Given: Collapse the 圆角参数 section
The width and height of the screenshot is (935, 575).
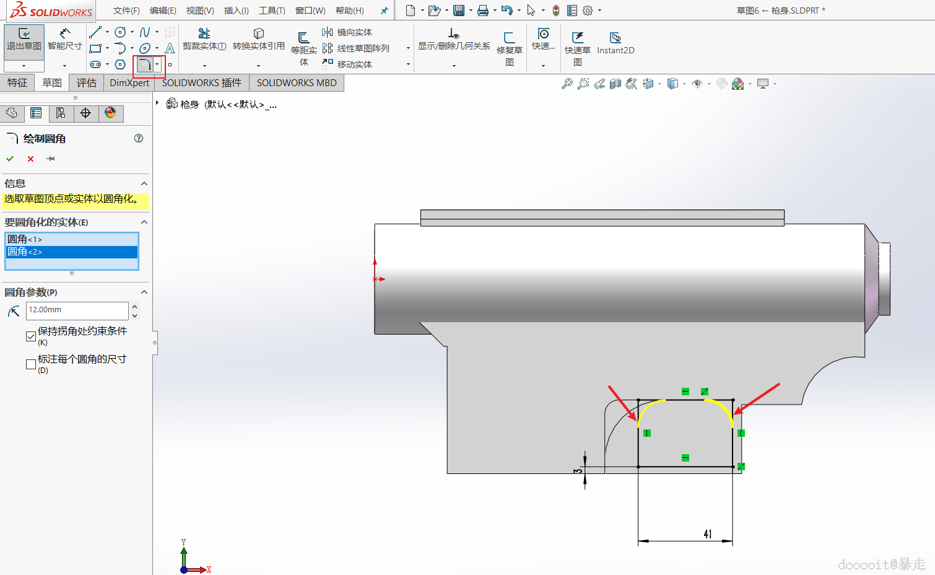Looking at the screenshot, I should point(144,292).
